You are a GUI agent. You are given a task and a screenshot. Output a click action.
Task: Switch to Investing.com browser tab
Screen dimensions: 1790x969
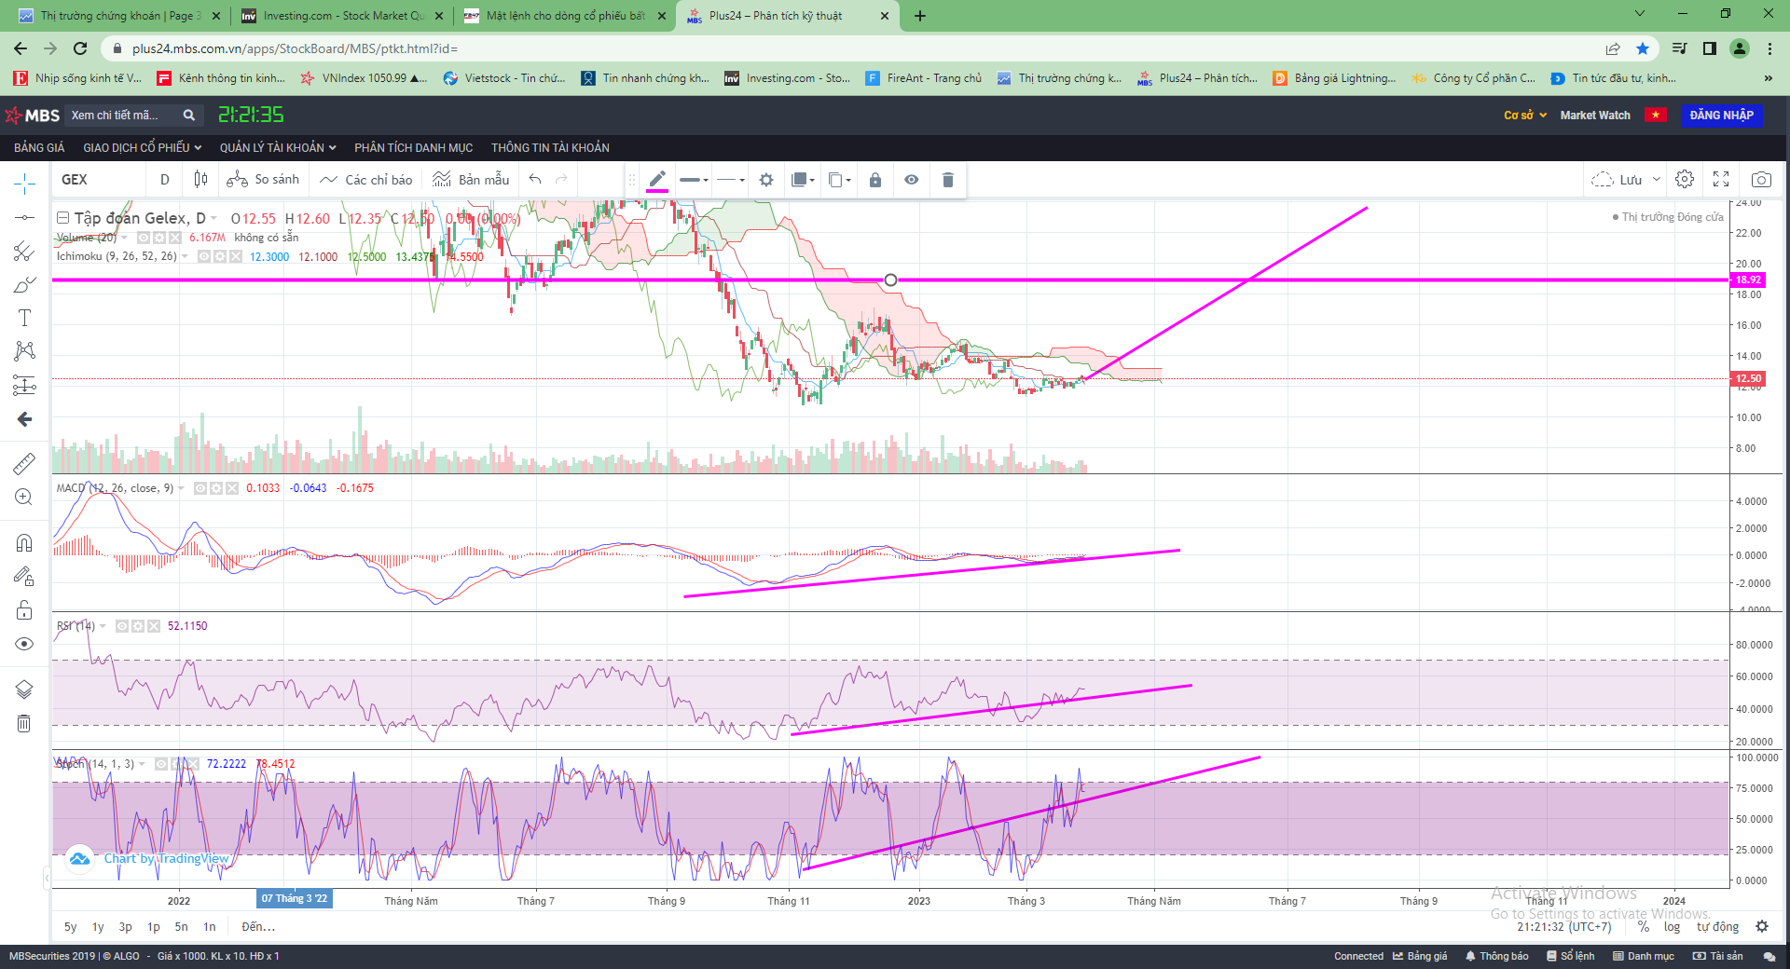342,16
